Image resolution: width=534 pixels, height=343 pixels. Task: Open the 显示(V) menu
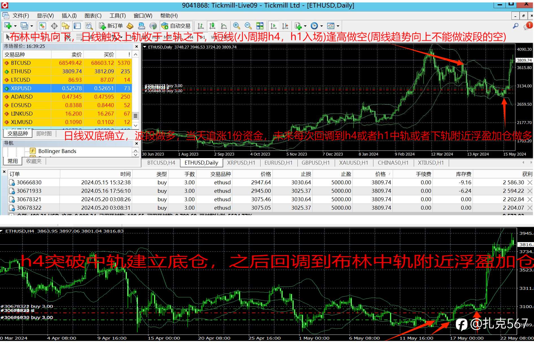pos(45,16)
